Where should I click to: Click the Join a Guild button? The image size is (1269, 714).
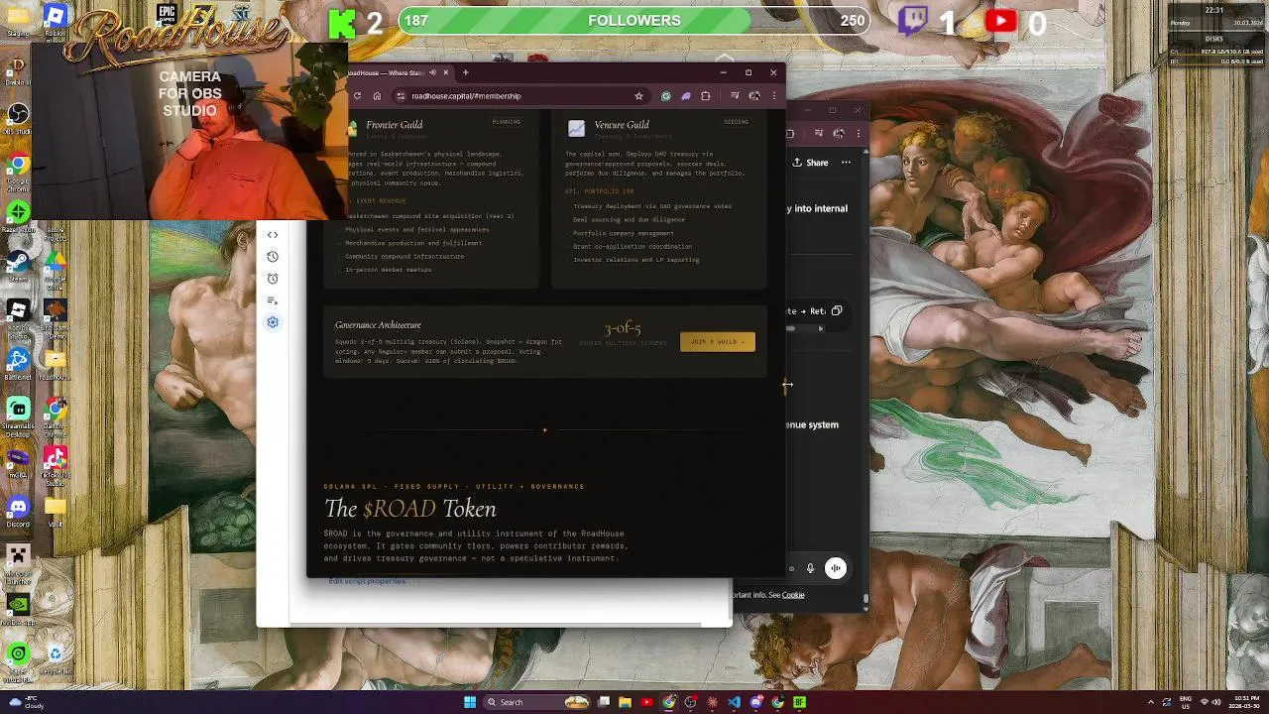(717, 342)
